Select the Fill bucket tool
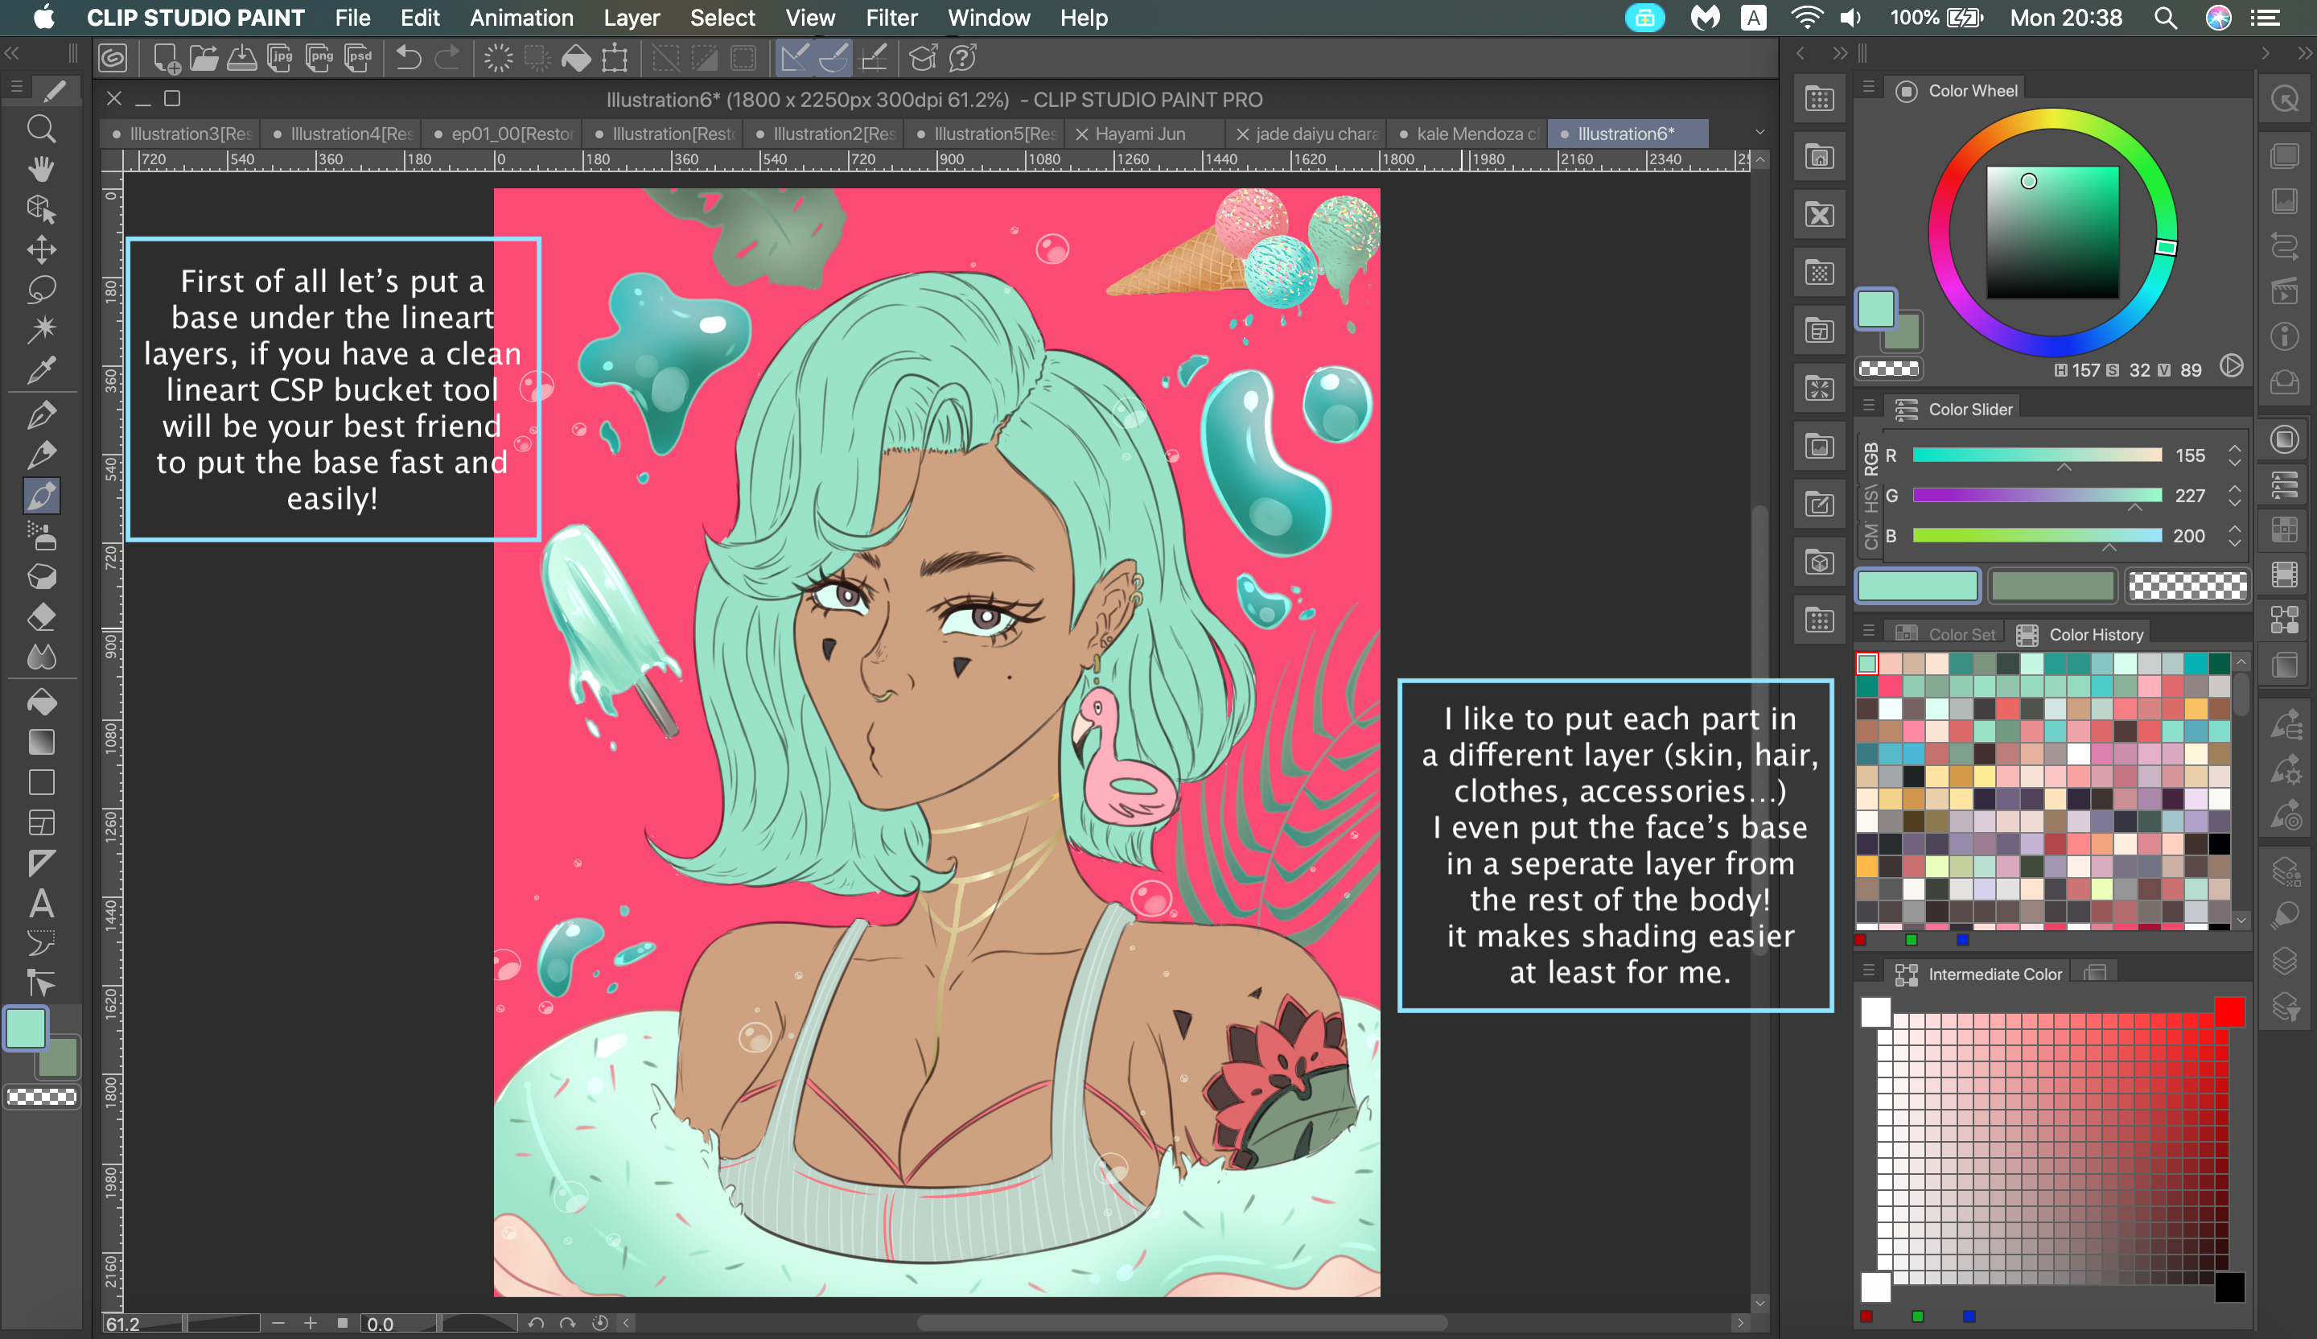 coord(40,702)
